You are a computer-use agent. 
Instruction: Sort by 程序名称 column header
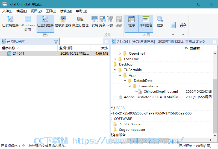click(x=29, y=48)
